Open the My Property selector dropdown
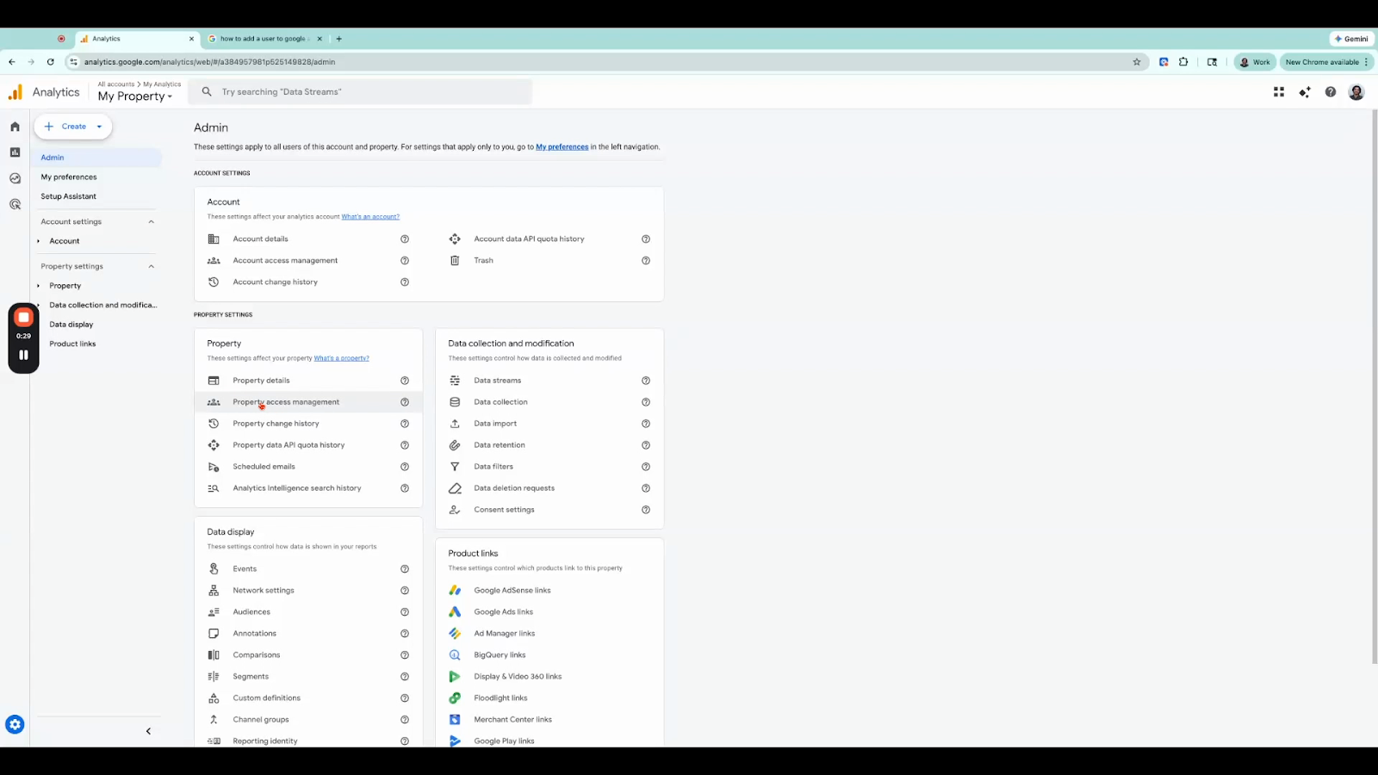 (x=135, y=96)
